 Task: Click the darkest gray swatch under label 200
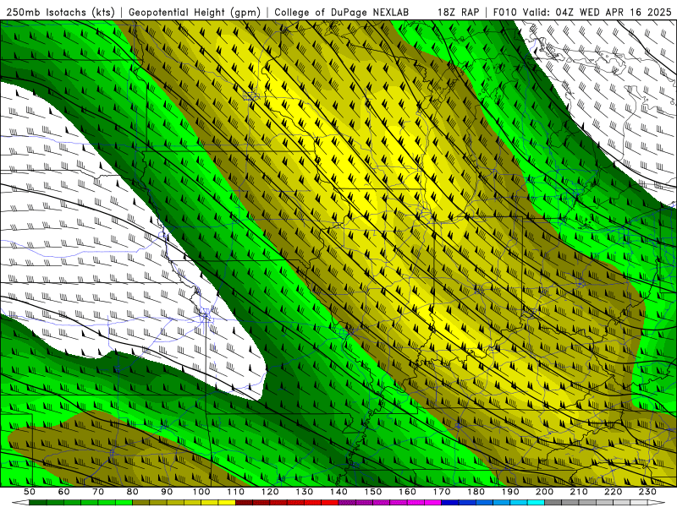pos(553,503)
